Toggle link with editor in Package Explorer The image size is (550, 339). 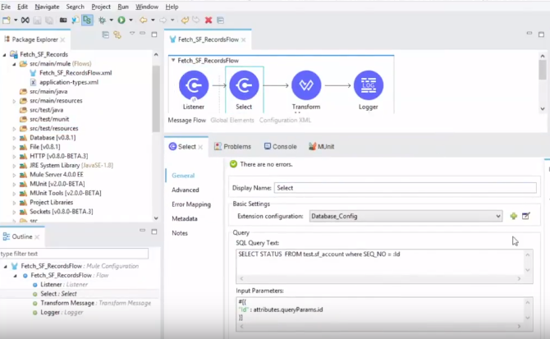pyautogui.click(x=117, y=34)
